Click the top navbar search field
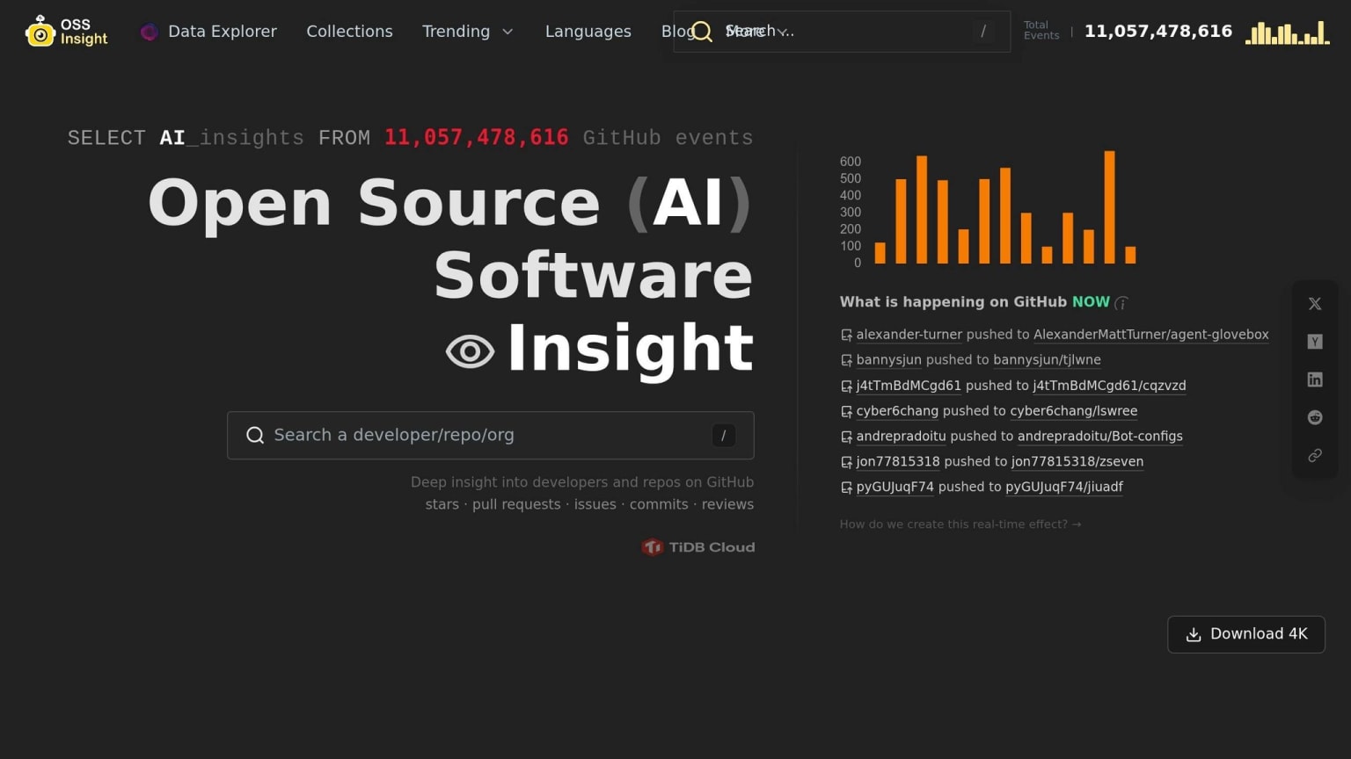 tap(842, 32)
